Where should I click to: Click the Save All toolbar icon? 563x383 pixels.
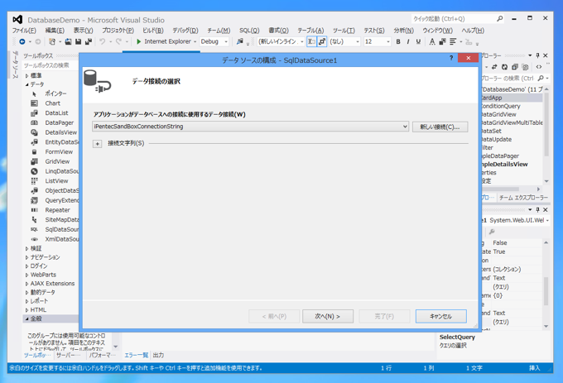pos(89,41)
